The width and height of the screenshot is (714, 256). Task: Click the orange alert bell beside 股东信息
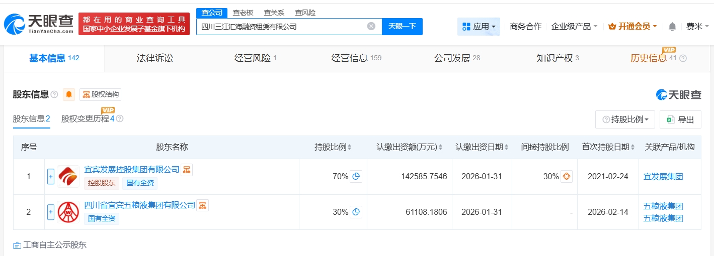pos(69,94)
